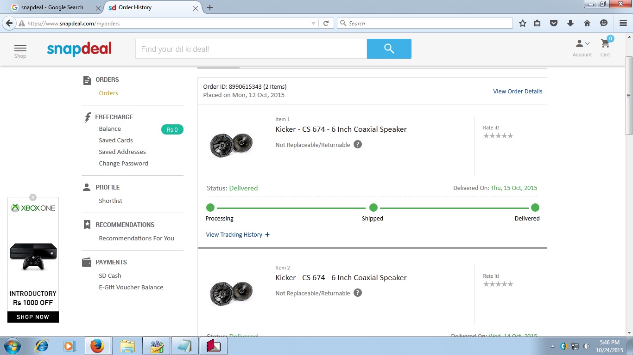Click the Recommendations star icon in sidebar
The height and width of the screenshot is (355, 633).
pos(87,225)
